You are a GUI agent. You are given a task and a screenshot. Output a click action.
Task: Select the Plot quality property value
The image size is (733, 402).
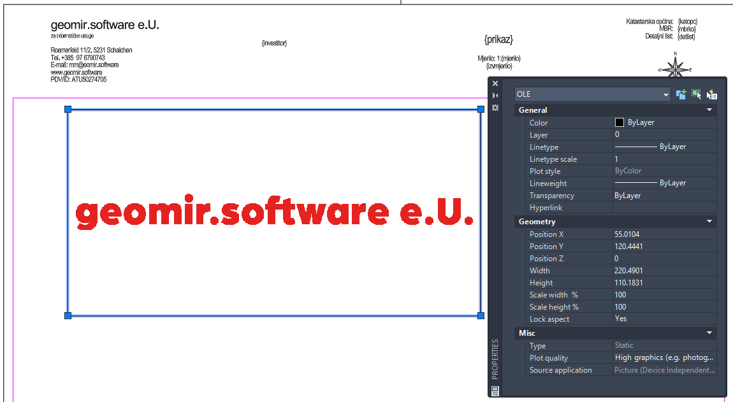click(663, 358)
